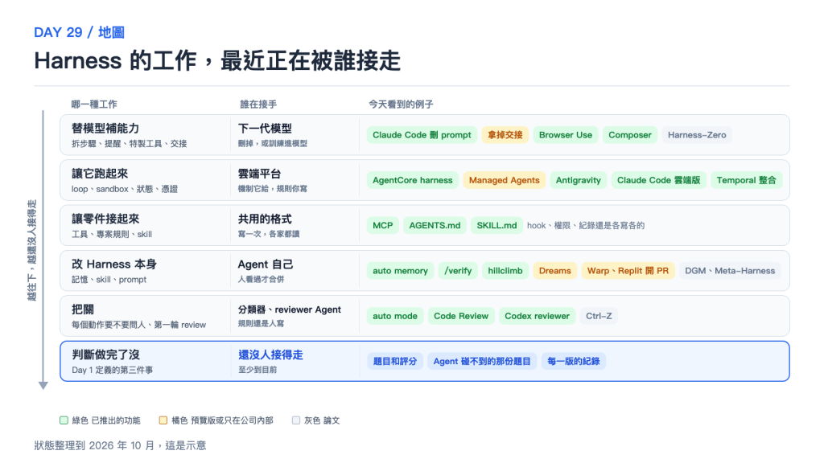Click the 'AGENTS.md' tag
This screenshot has width=824, height=463.
(x=435, y=225)
